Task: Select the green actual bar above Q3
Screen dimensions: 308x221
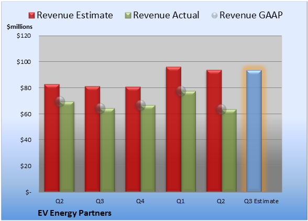Action: point(107,150)
